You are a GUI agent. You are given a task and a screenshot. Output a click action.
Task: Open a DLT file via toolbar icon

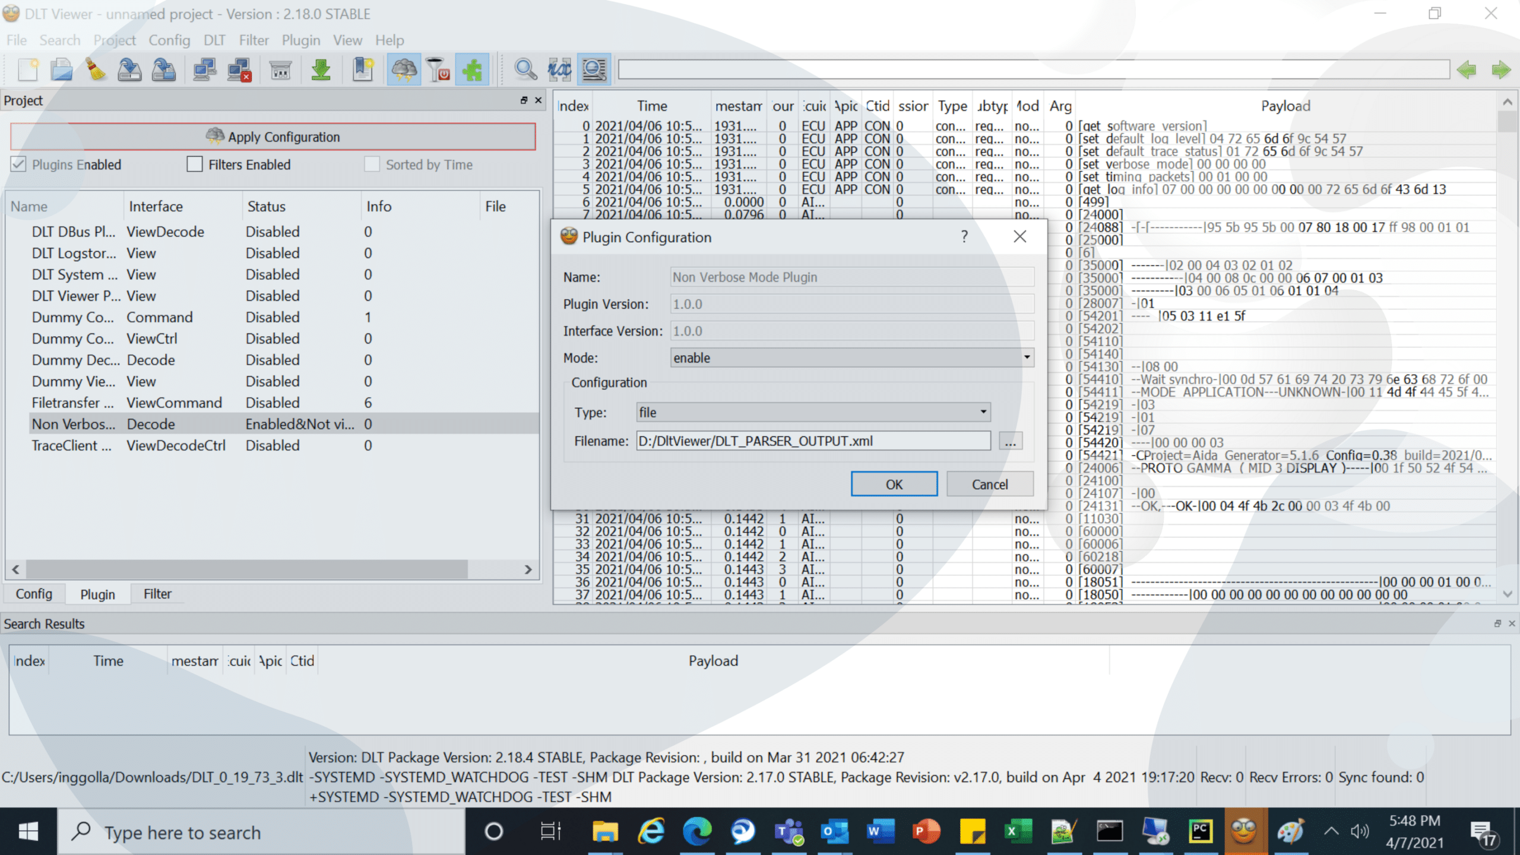click(61, 70)
